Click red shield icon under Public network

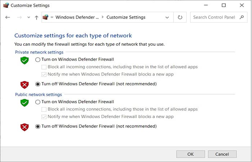click(24, 127)
